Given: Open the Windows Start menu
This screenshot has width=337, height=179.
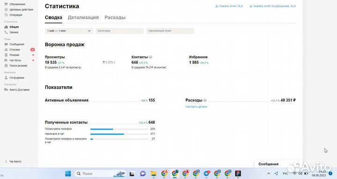Looking at the screenshot, I should click(x=68, y=173).
